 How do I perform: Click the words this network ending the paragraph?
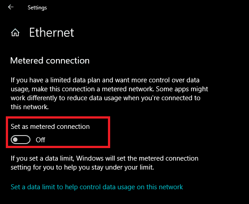tap(30, 107)
